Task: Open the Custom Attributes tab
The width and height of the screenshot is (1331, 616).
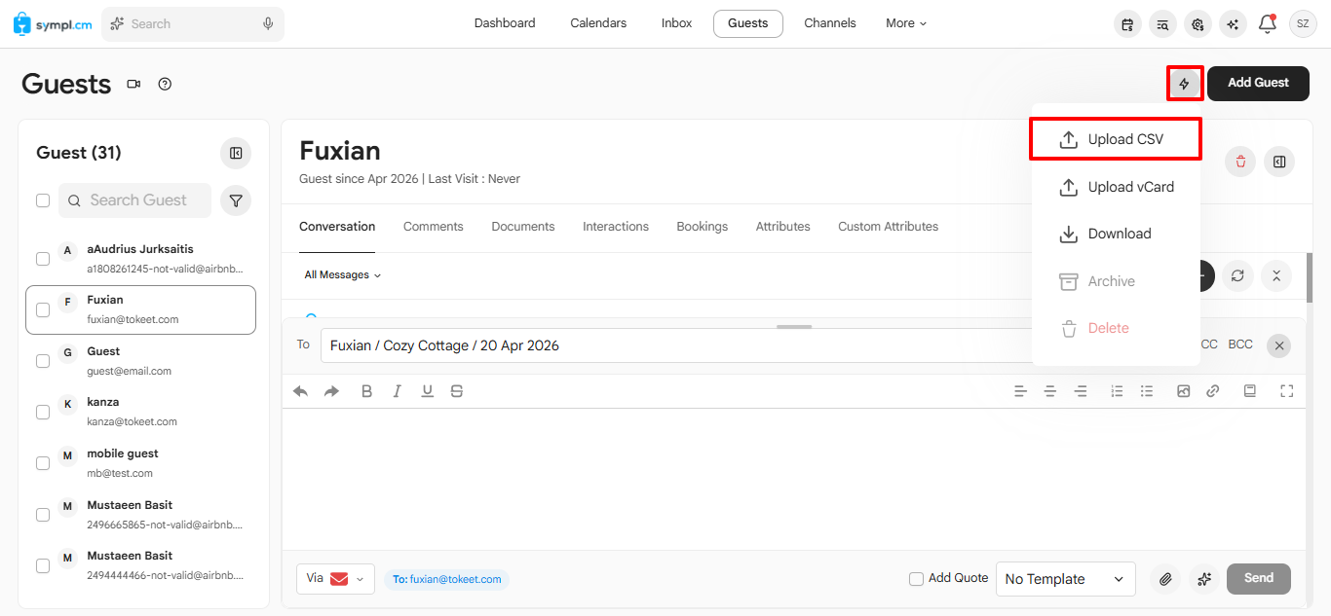Action: (889, 227)
